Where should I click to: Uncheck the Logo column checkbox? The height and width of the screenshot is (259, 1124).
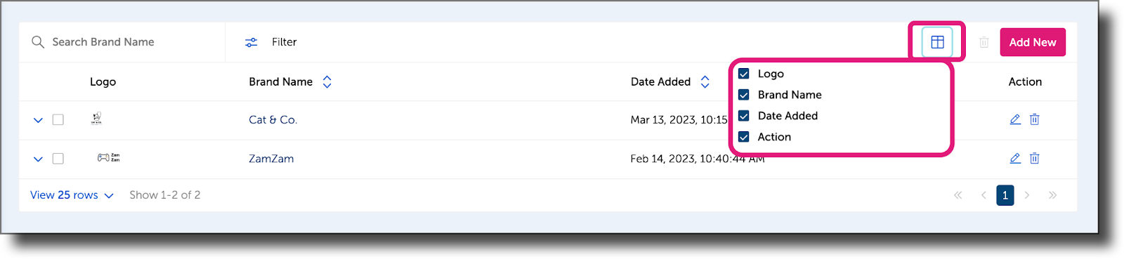click(x=744, y=74)
